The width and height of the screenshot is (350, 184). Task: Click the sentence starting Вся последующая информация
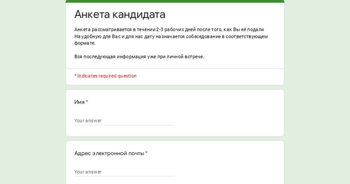click(139, 57)
